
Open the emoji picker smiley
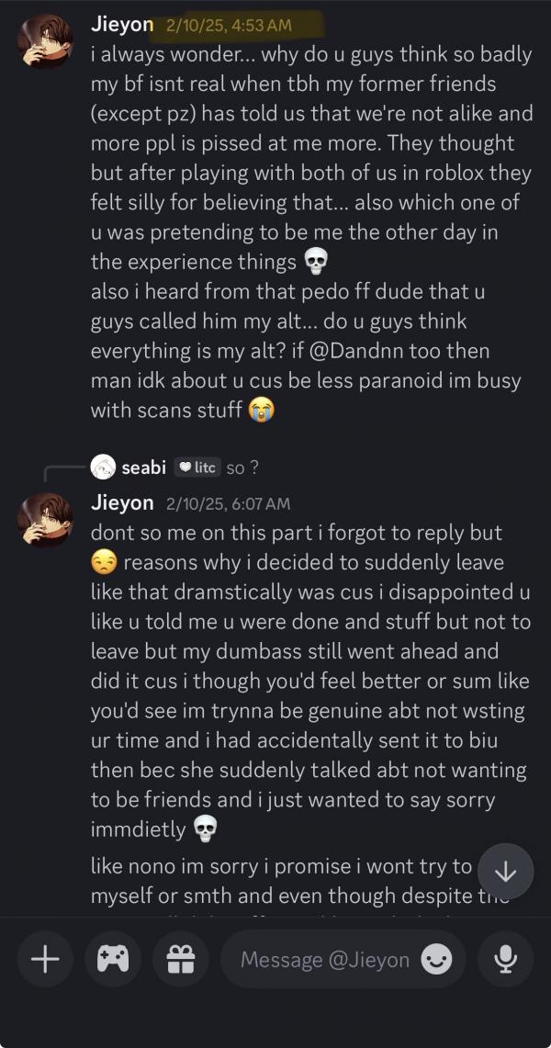click(x=436, y=960)
